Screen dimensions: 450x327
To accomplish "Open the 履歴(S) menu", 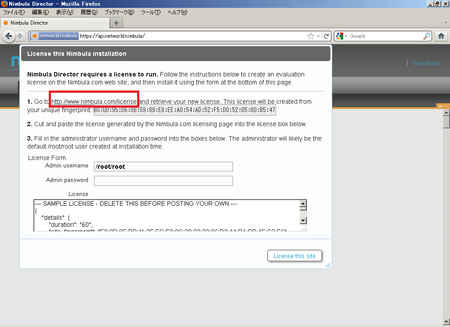I will [89, 12].
